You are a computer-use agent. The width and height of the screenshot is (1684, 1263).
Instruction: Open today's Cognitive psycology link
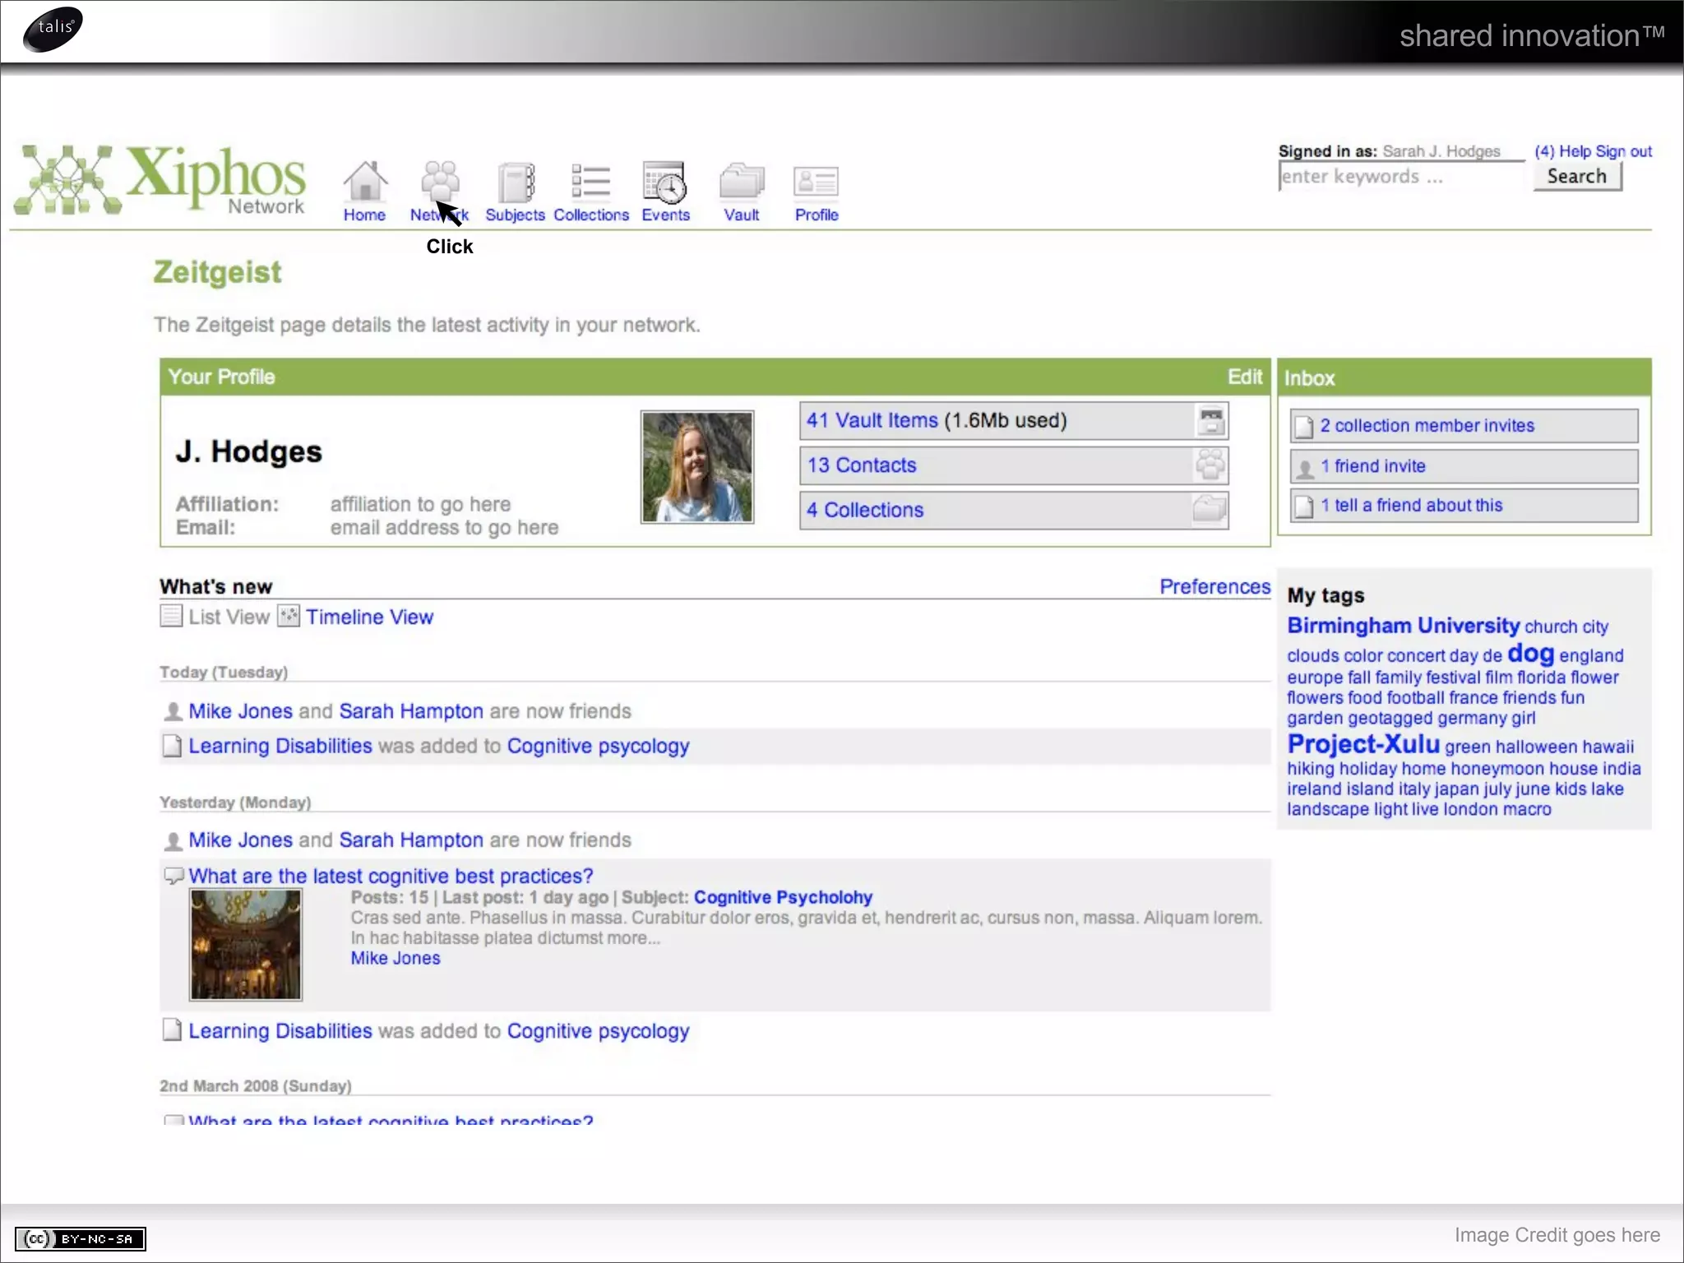click(598, 746)
